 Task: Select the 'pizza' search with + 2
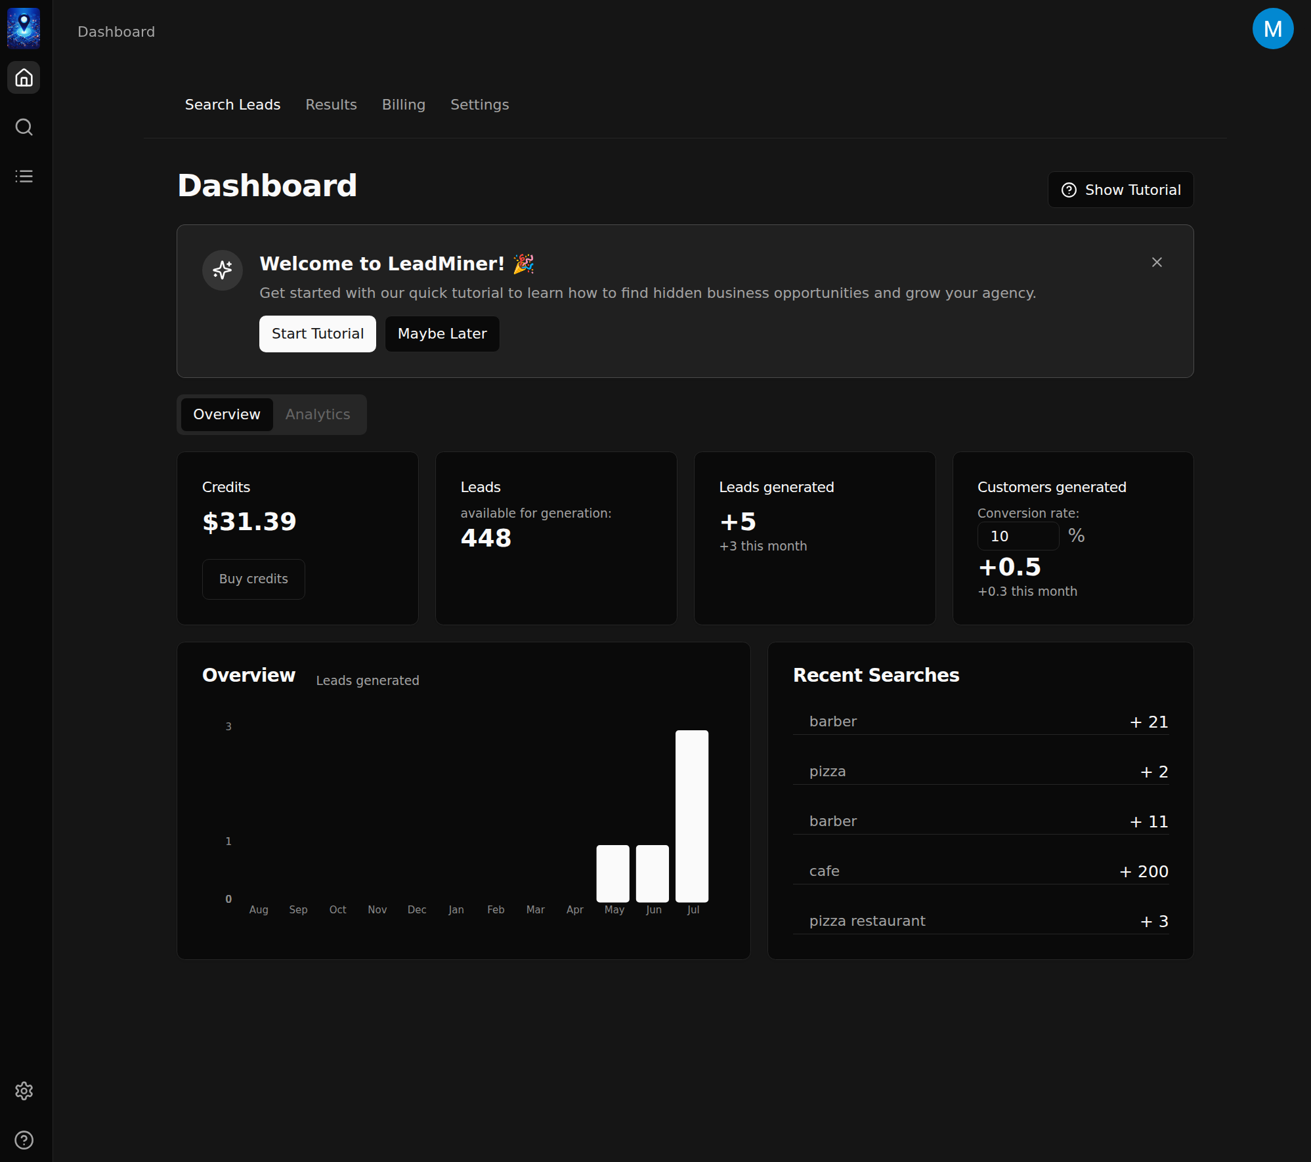point(980,772)
